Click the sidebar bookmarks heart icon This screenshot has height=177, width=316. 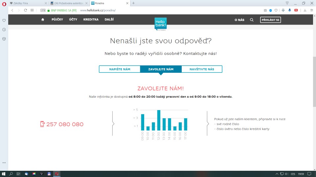4,20
